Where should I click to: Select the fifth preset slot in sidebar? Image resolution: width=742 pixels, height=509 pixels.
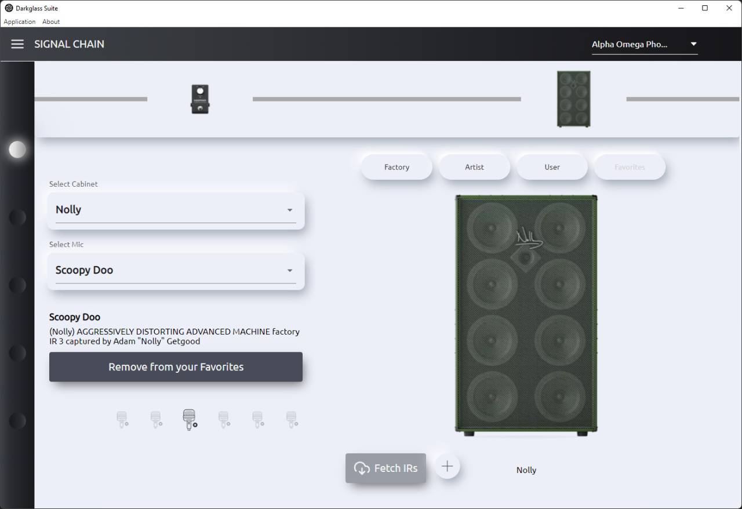(x=17, y=420)
